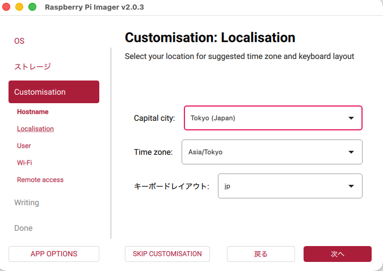Screen dimensions: 383x271
Task: Go to the Remote access sub-step
Action: tap(40, 180)
